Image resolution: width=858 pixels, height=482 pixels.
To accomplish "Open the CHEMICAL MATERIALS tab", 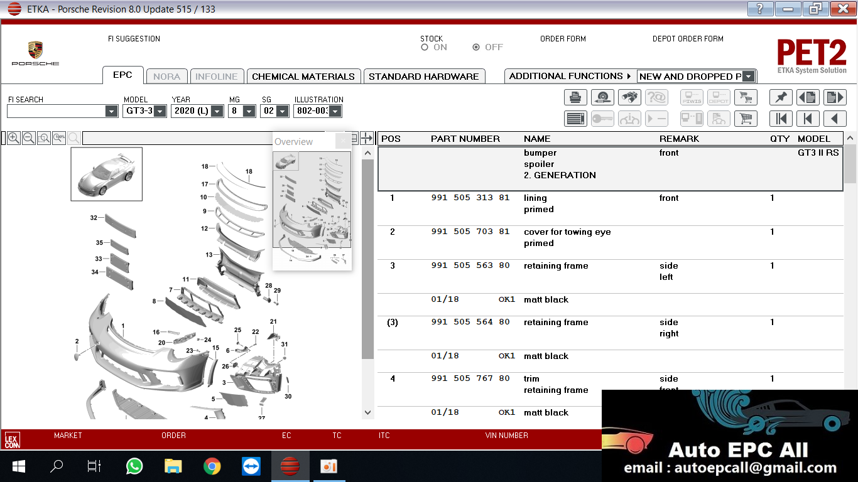I will pyautogui.click(x=303, y=77).
